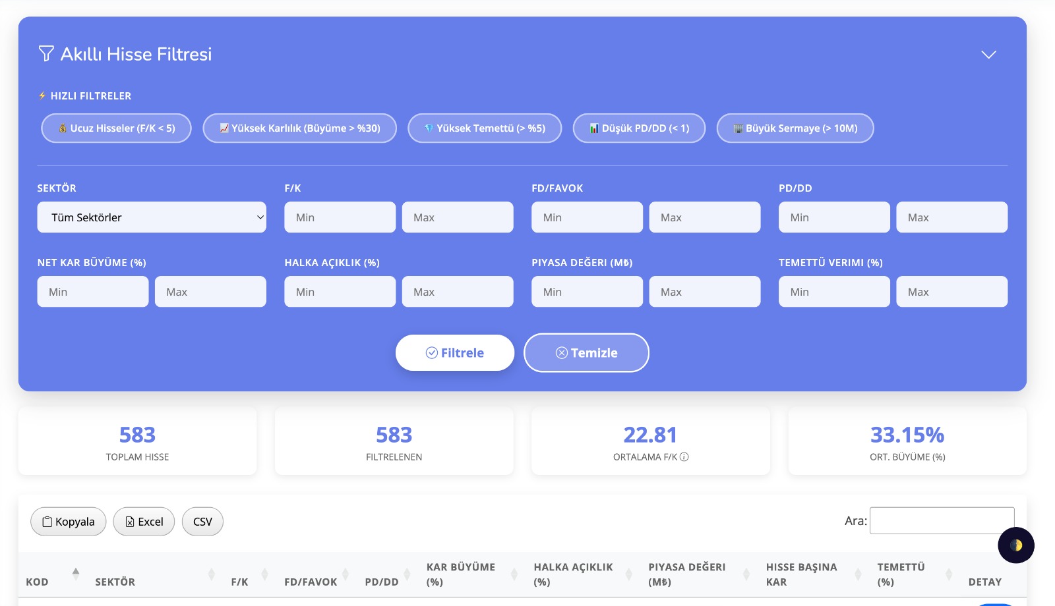
Task: Select the Yüksek Karlılık (Büyüme > %30) filter
Action: 299,128
